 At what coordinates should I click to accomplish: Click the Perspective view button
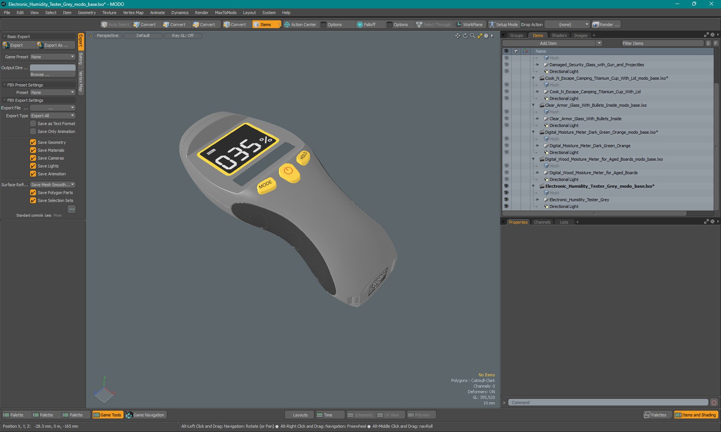(108, 36)
